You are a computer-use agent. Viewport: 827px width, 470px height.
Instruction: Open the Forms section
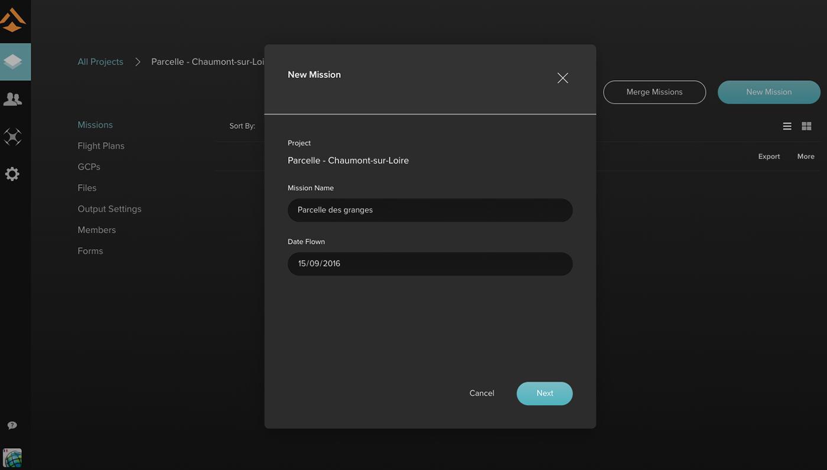[x=90, y=251]
